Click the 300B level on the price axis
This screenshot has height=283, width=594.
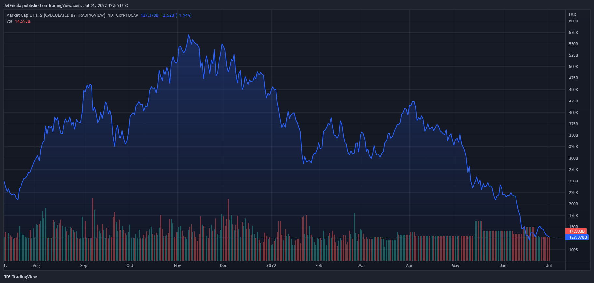coord(573,158)
